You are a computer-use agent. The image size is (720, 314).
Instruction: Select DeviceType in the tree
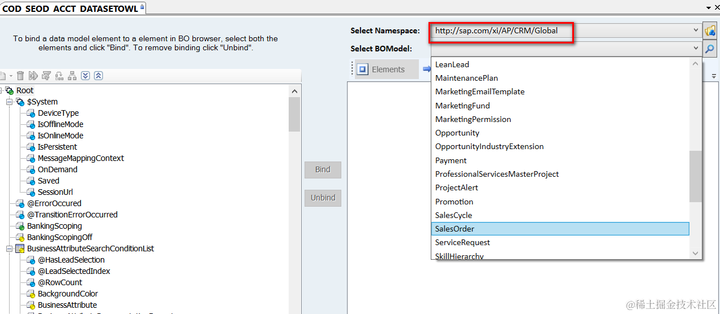click(58, 113)
